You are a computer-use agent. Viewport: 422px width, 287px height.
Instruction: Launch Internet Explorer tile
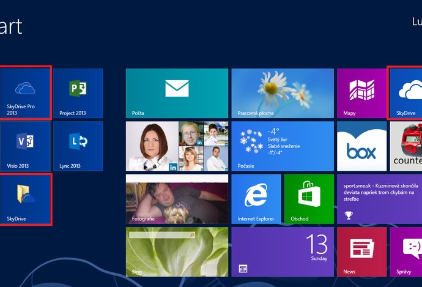point(256,199)
